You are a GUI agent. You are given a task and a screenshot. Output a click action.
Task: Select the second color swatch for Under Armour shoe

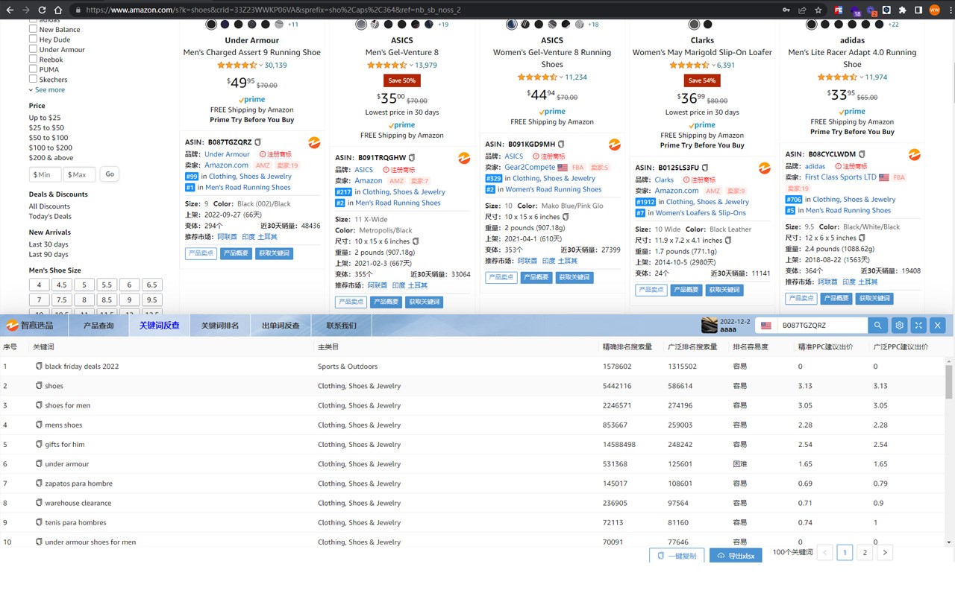click(x=225, y=25)
